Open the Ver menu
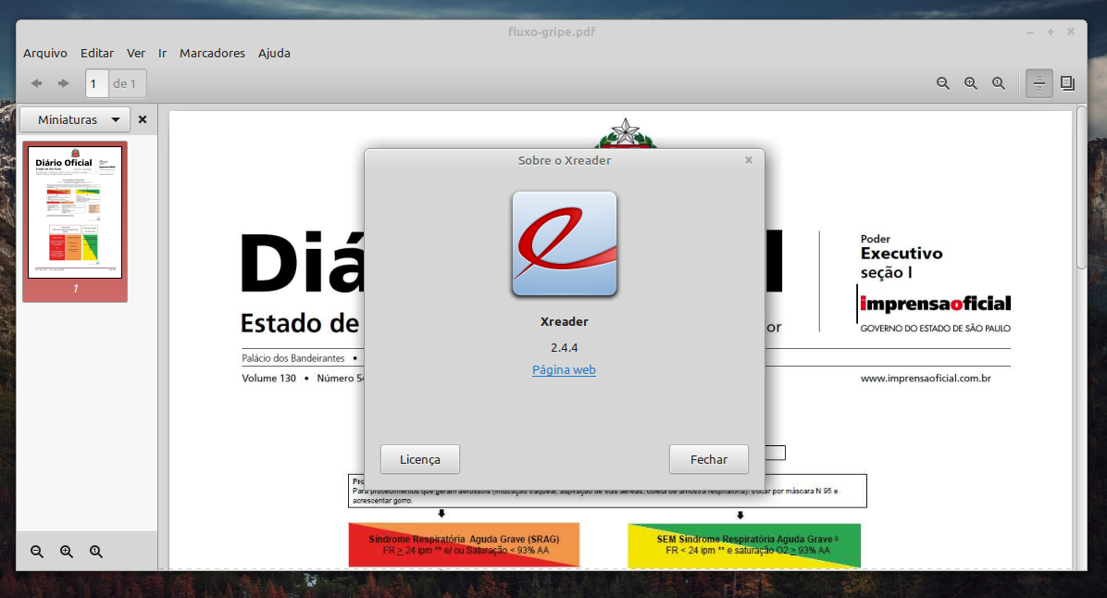This screenshot has width=1107, height=598. pyautogui.click(x=135, y=53)
